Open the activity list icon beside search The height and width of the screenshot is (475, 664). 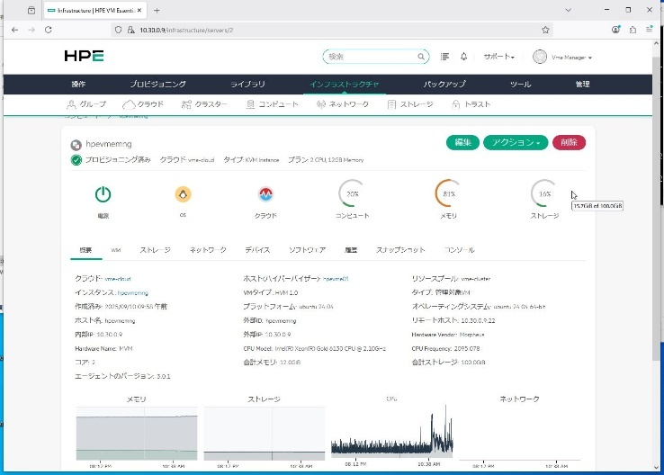pos(445,57)
